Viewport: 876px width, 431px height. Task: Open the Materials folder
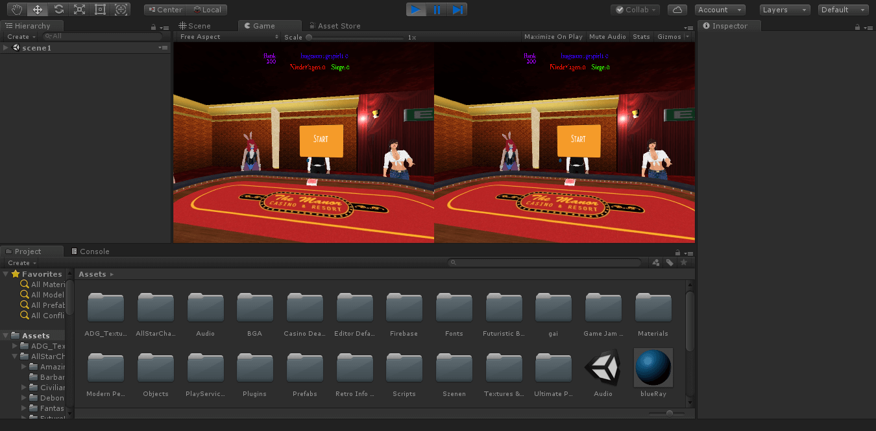point(653,315)
